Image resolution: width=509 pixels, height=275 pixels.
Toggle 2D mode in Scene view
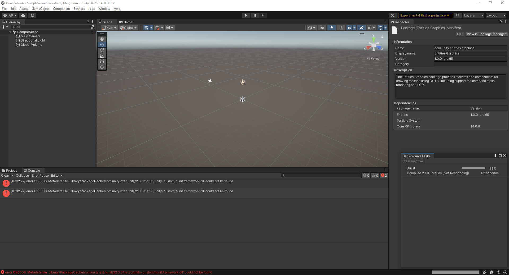point(322,28)
